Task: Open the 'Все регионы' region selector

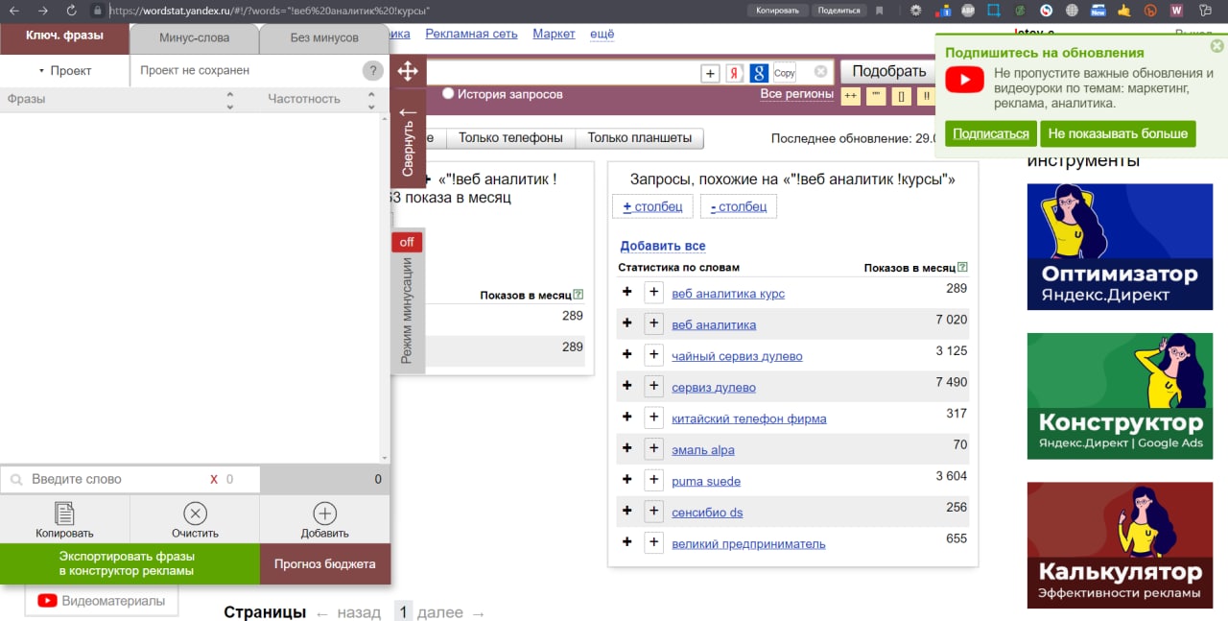Action: (796, 94)
